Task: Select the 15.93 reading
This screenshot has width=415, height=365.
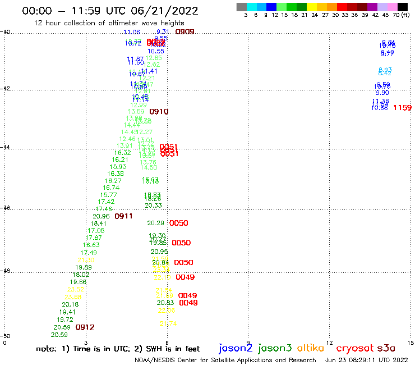Action: (118, 167)
